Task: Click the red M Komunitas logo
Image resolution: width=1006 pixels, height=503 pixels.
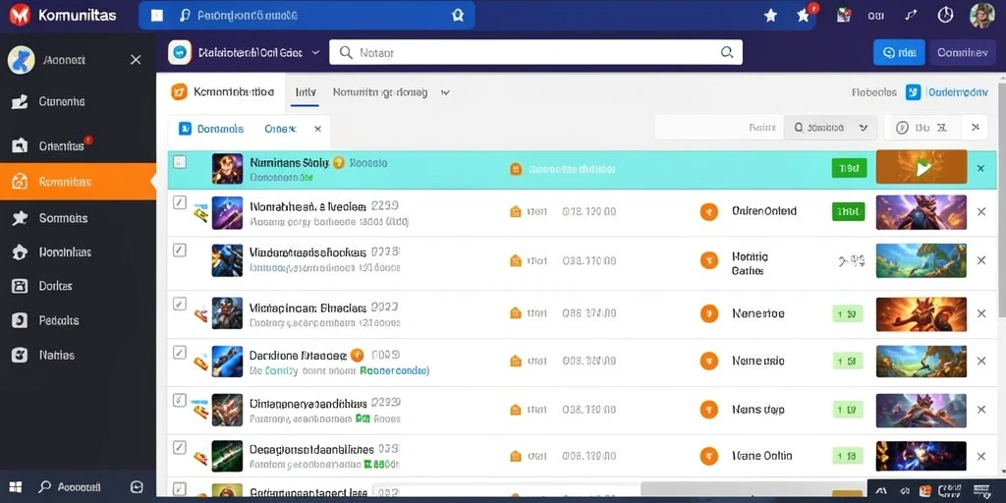Action: (x=20, y=14)
